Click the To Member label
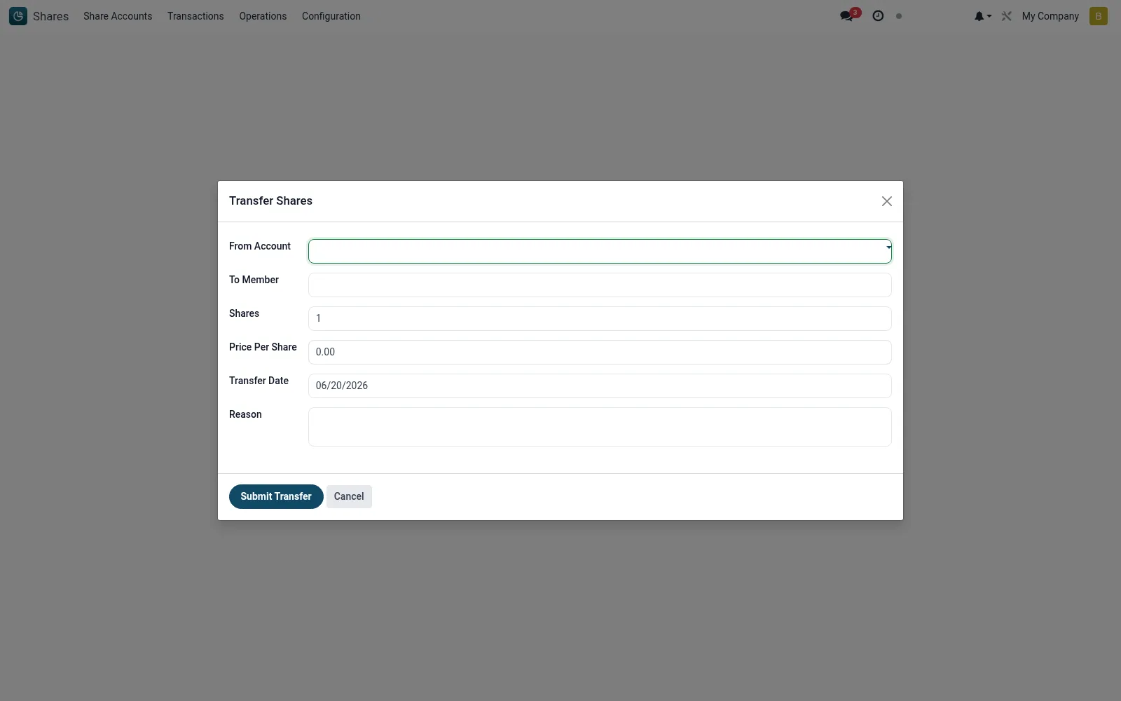 point(254,280)
